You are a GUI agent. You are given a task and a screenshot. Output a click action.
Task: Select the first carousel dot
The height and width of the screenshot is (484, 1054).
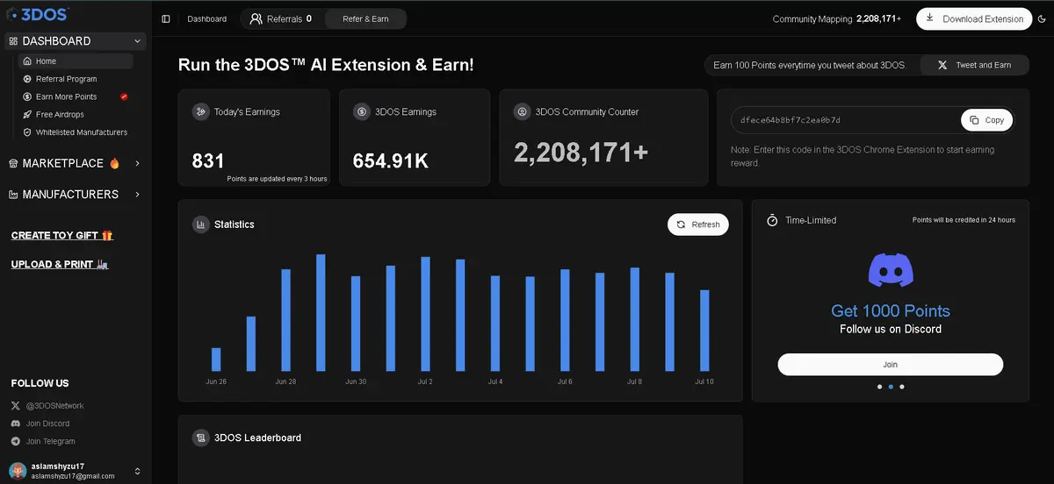point(879,387)
